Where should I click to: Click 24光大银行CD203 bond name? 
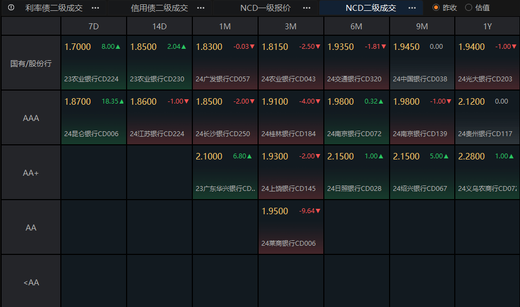pyautogui.click(x=485, y=79)
